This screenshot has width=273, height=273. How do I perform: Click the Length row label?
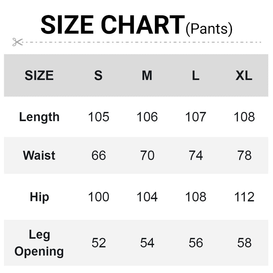pos(39,117)
